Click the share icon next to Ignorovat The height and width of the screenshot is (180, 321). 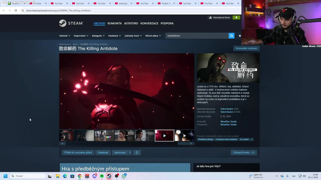click(137, 152)
